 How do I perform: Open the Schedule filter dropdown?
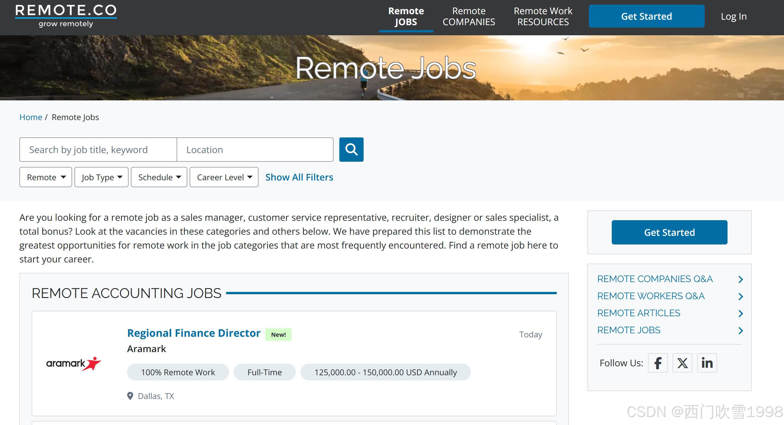click(159, 177)
